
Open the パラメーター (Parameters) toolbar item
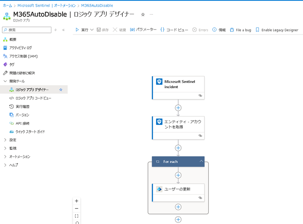[143, 30]
